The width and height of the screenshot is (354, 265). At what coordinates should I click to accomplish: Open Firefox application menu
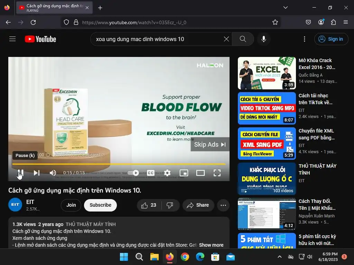[x=346, y=22]
